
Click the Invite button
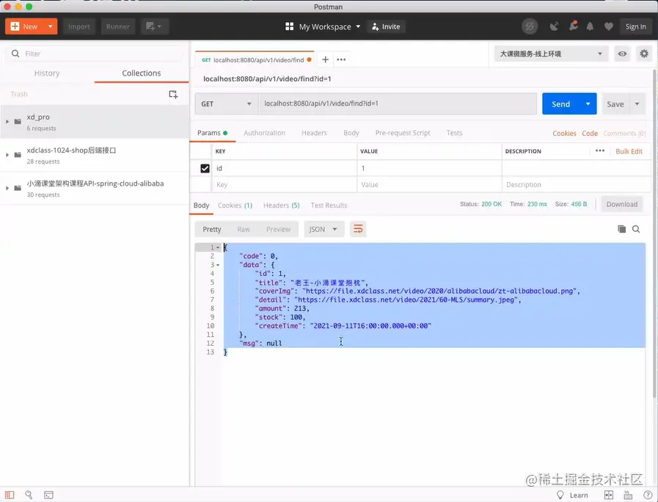(x=386, y=26)
